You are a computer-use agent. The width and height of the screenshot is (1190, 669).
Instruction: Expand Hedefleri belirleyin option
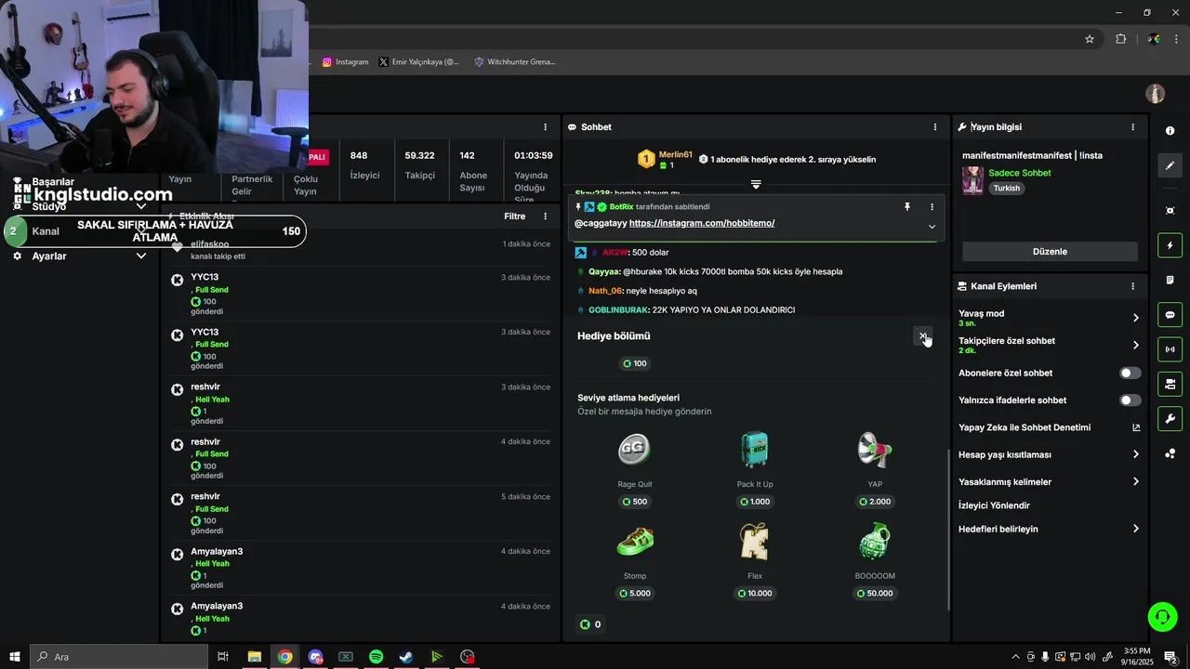click(x=1136, y=529)
